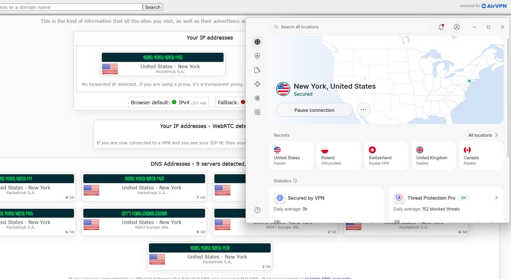Click the AirVPN logo in the browser
The width and height of the screenshot is (511, 279).
(x=494, y=6)
